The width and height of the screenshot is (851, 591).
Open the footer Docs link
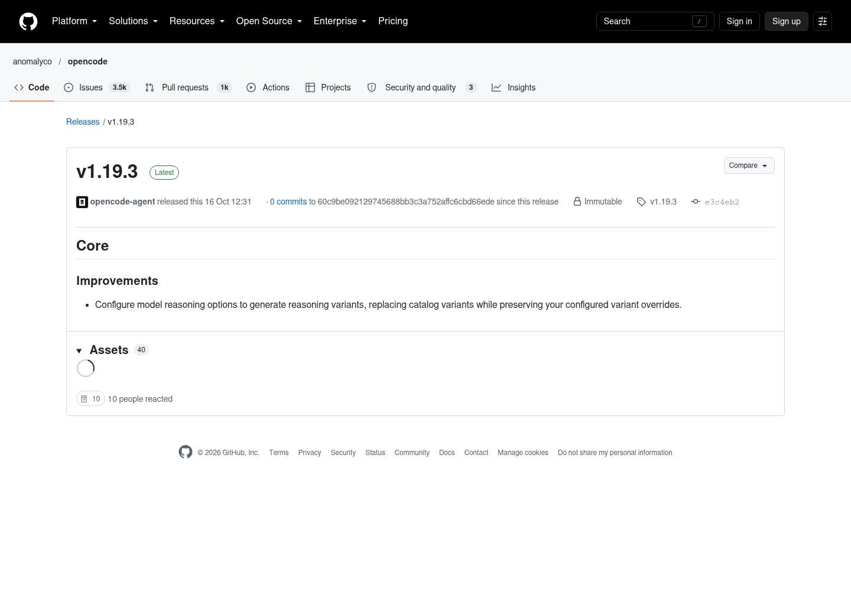coord(447,453)
